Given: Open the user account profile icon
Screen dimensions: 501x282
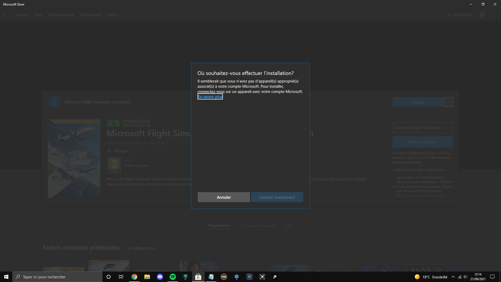Looking at the screenshot, I should (482, 15).
